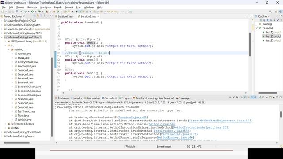Toggle Link with Editor in Project Explorer
The image size is (283, 159).
[x=38, y=16]
